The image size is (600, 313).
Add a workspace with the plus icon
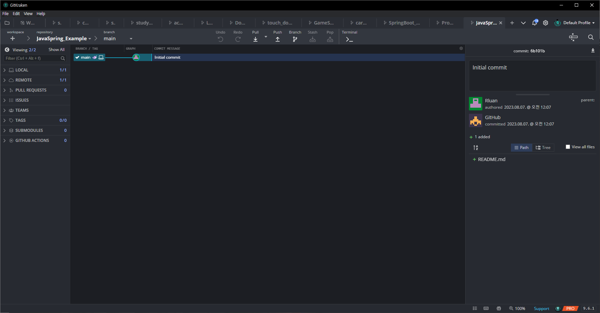(x=13, y=39)
